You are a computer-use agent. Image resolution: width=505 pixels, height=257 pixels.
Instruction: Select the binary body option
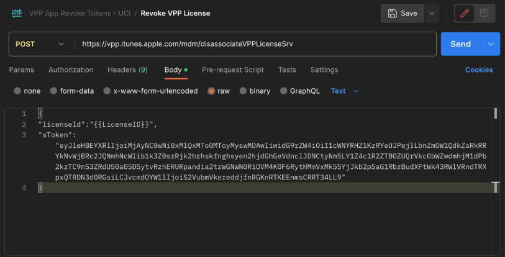pos(243,91)
